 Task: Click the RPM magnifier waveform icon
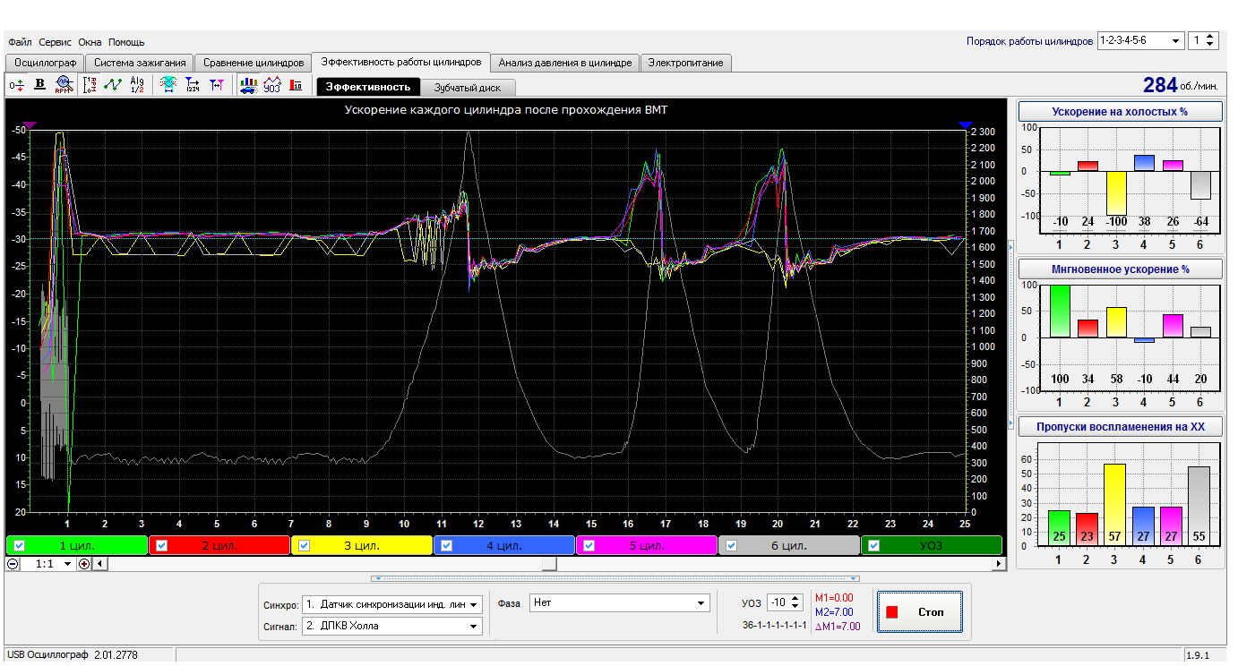coord(63,85)
